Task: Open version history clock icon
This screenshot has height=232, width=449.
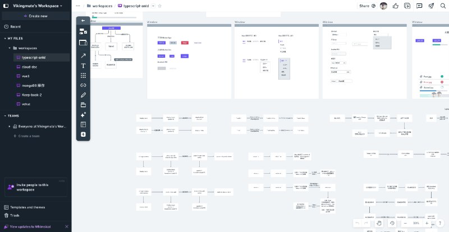Action: pyautogui.click(x=392, y=223)
